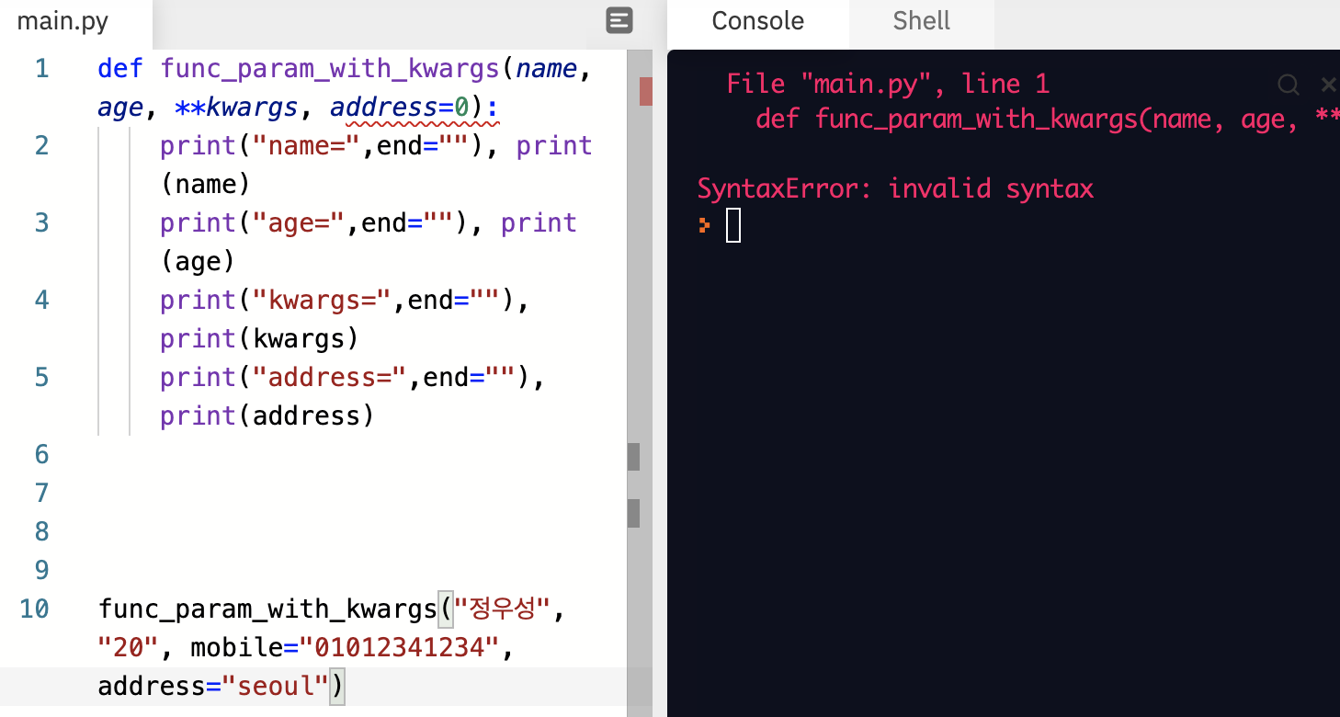
Task: Click line number 5 in gutter
Action: [41, 378]
